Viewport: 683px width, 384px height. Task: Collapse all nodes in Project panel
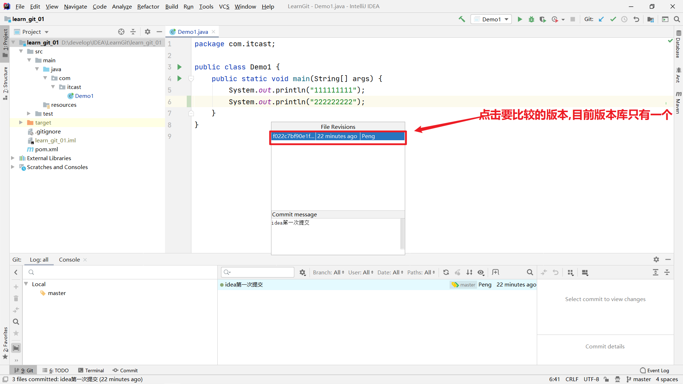133,32
